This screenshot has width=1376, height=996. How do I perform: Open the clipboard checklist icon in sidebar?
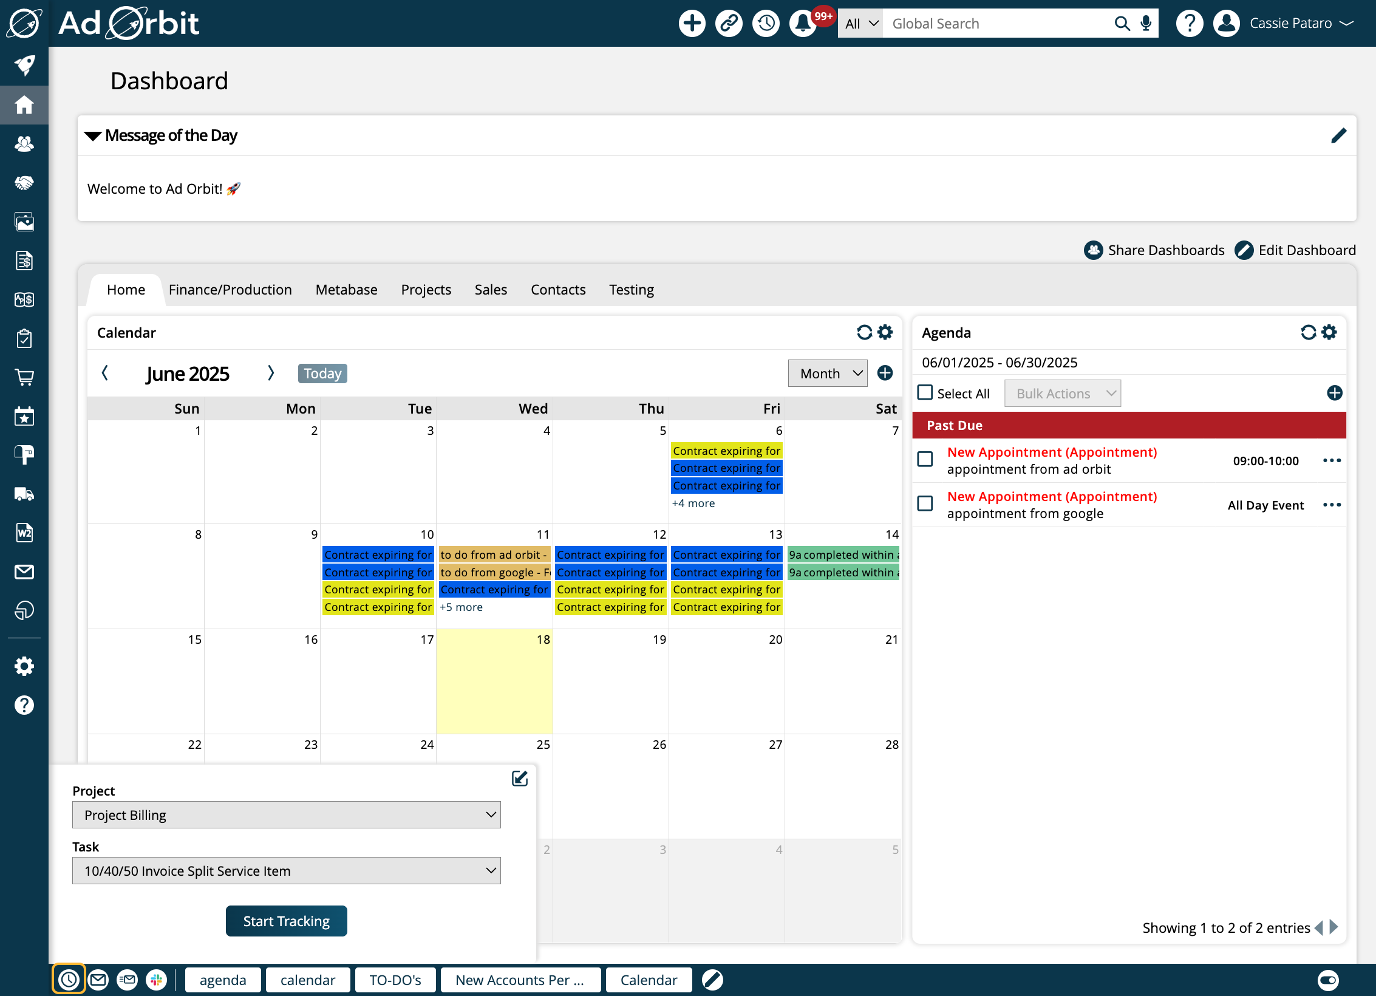(x=24, y=338)
